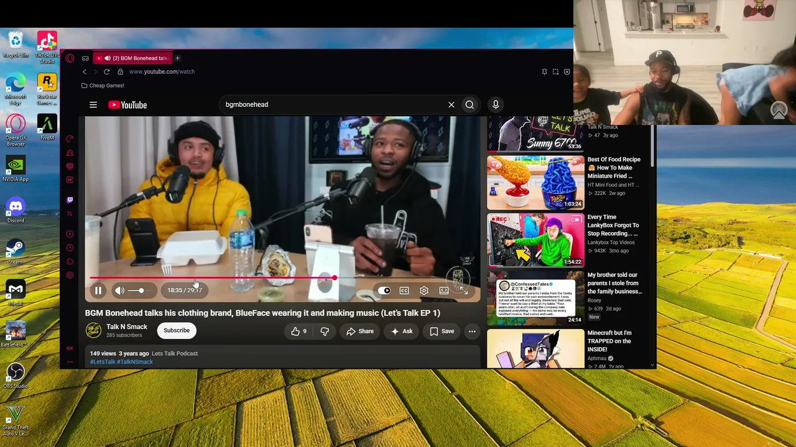This screenshot has height=447, width=796.
Task: Launch Steam from the desktop
Action: click(x=16, y=251)
